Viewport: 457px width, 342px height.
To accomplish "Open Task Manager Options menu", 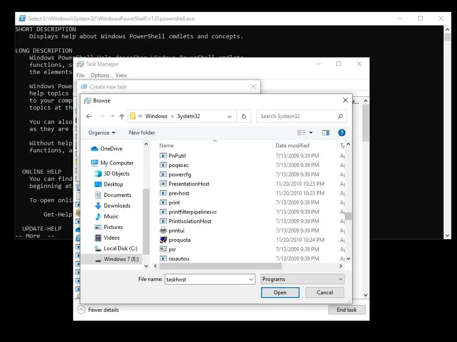I will coord(100,75).
